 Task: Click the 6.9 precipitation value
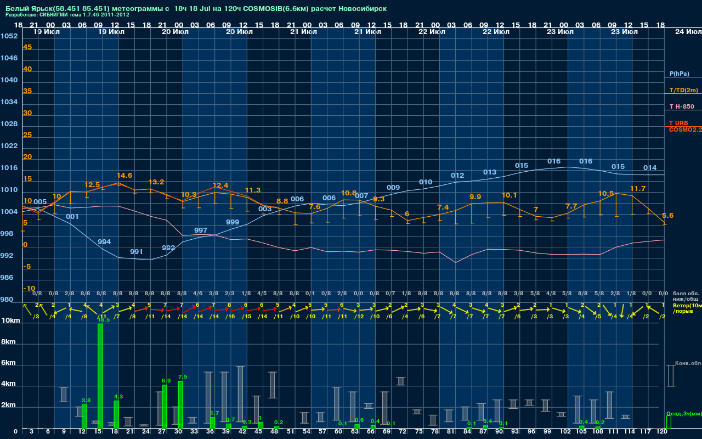[x=166, y=381]
